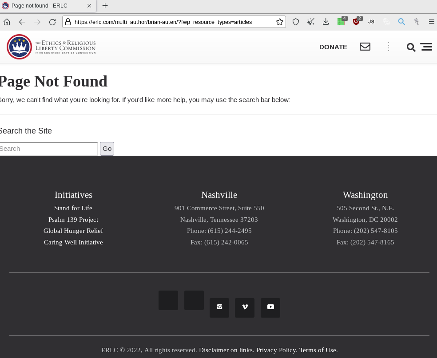Open the Disclaimer on links page
Image resolution: width=437 pixels, height=358 pixels.
(x=226, y=350)
